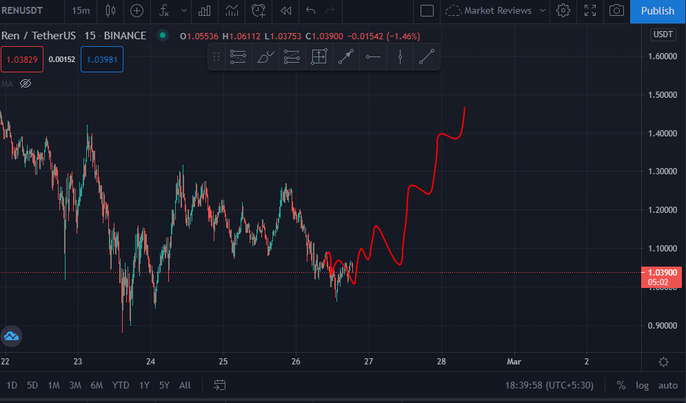The width and height of the screenshot is (686, 403).
Task: Toggle the green market status dot
Action: pyautogui.click(x=163, y=35)
